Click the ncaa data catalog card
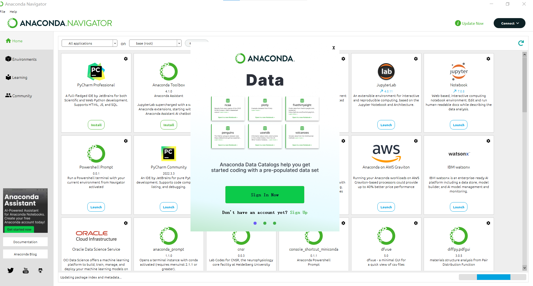533x286 pixels. coord(228,109)
